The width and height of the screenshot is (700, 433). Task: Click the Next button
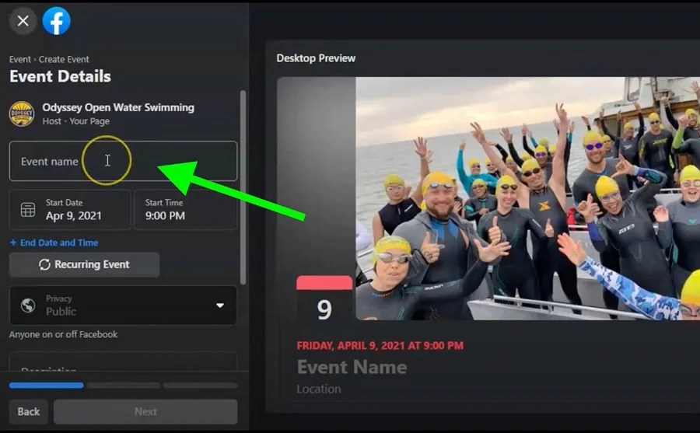click(x=145, y=412)
